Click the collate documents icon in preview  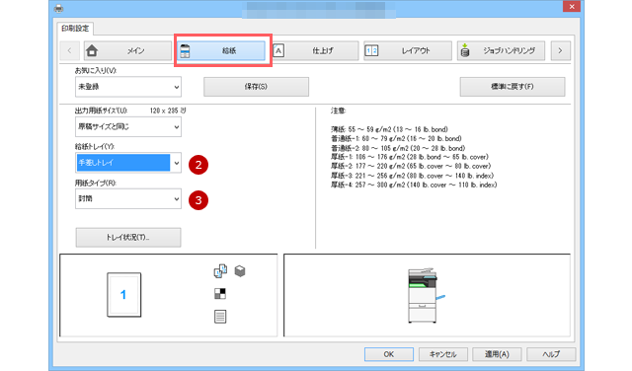220,271
